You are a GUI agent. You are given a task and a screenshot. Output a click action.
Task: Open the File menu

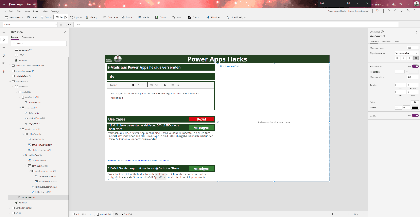click(x=19, y=11)
